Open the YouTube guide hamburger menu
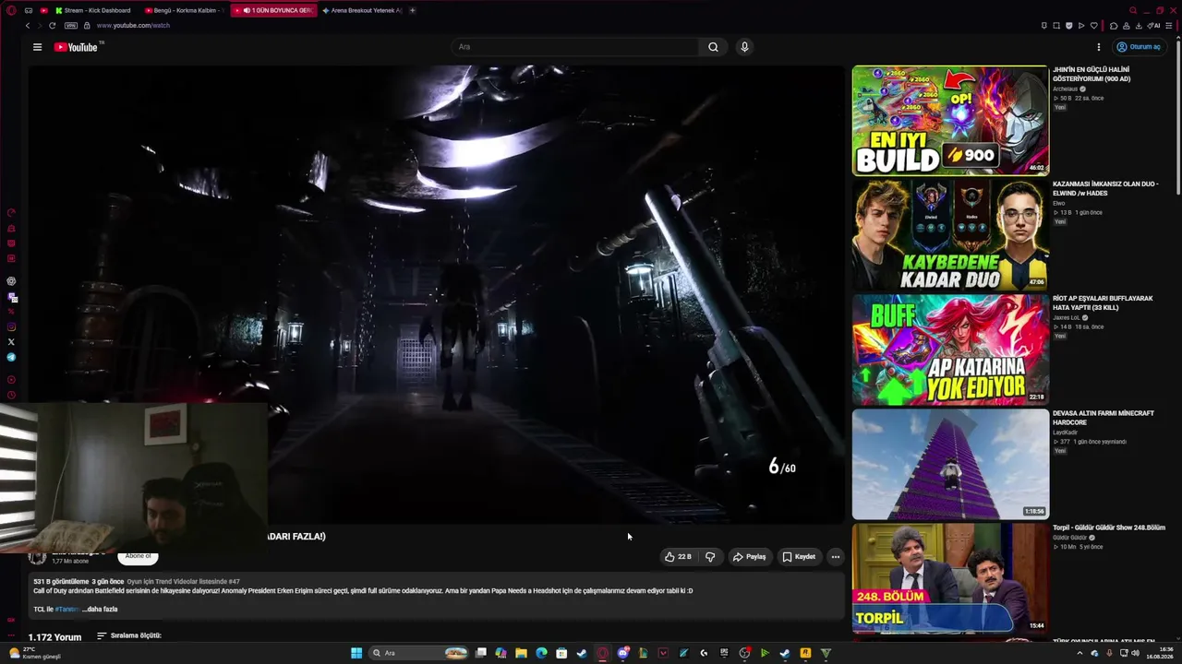1182x664 pixels. pos(37,47)
